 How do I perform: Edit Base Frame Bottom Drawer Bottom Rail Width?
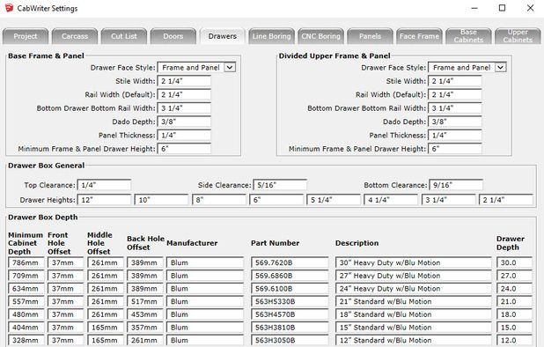click(x=184, y=108)
